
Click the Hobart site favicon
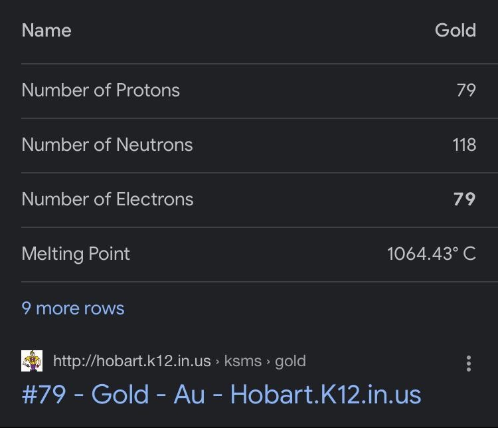point(32,361)
